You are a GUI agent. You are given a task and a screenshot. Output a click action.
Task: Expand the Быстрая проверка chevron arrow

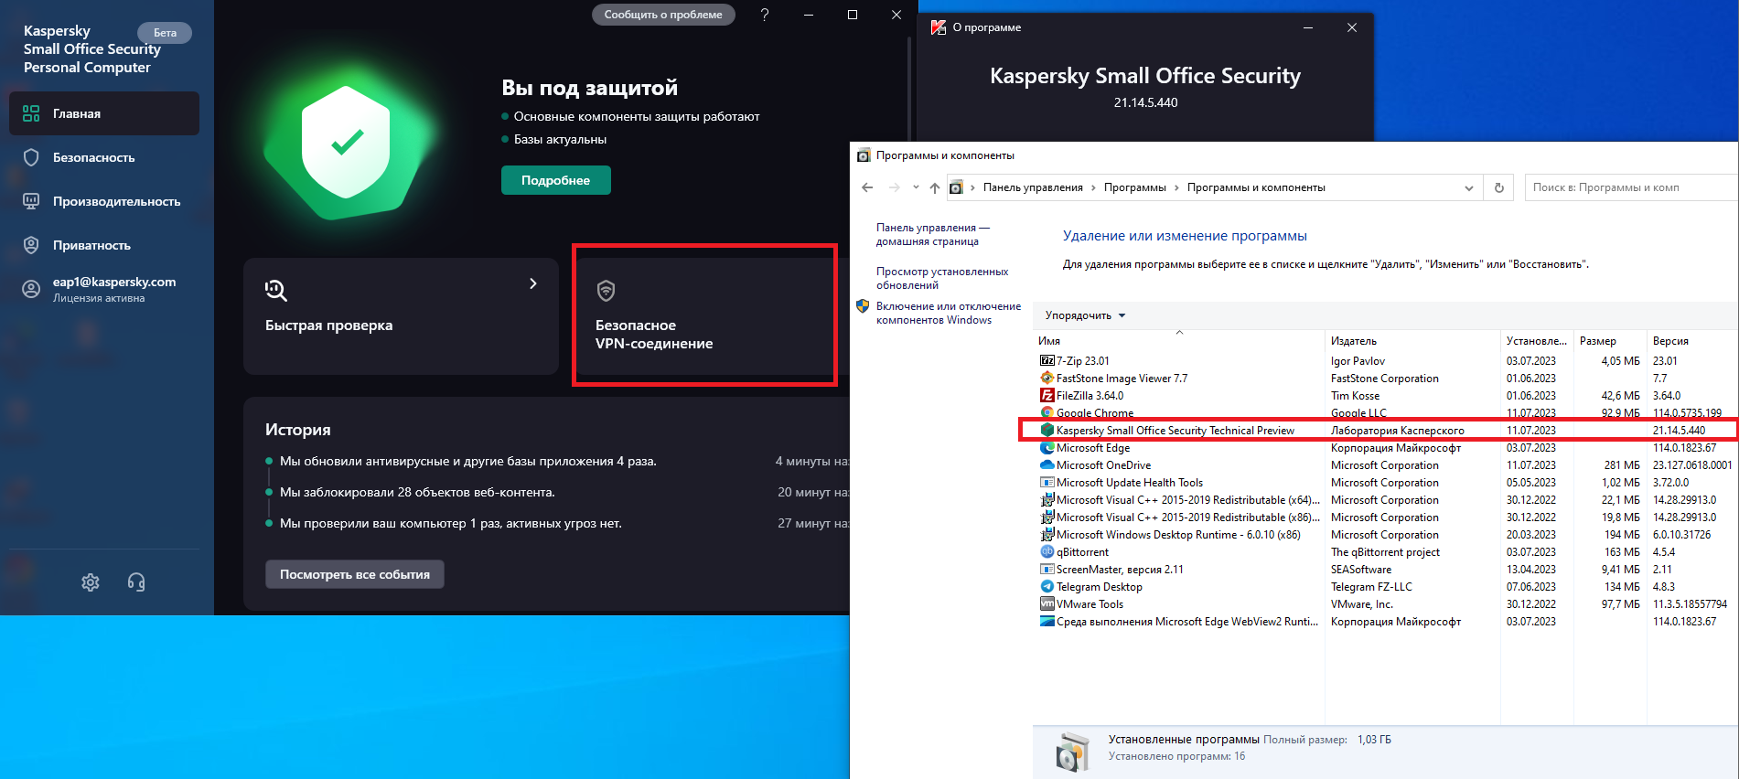533,283
